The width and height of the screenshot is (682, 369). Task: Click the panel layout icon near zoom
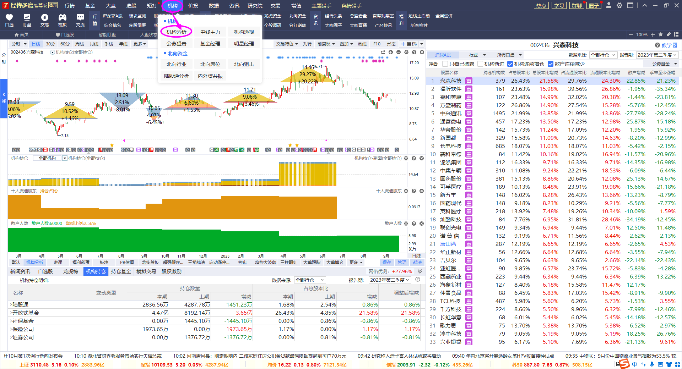click(676, 34)
